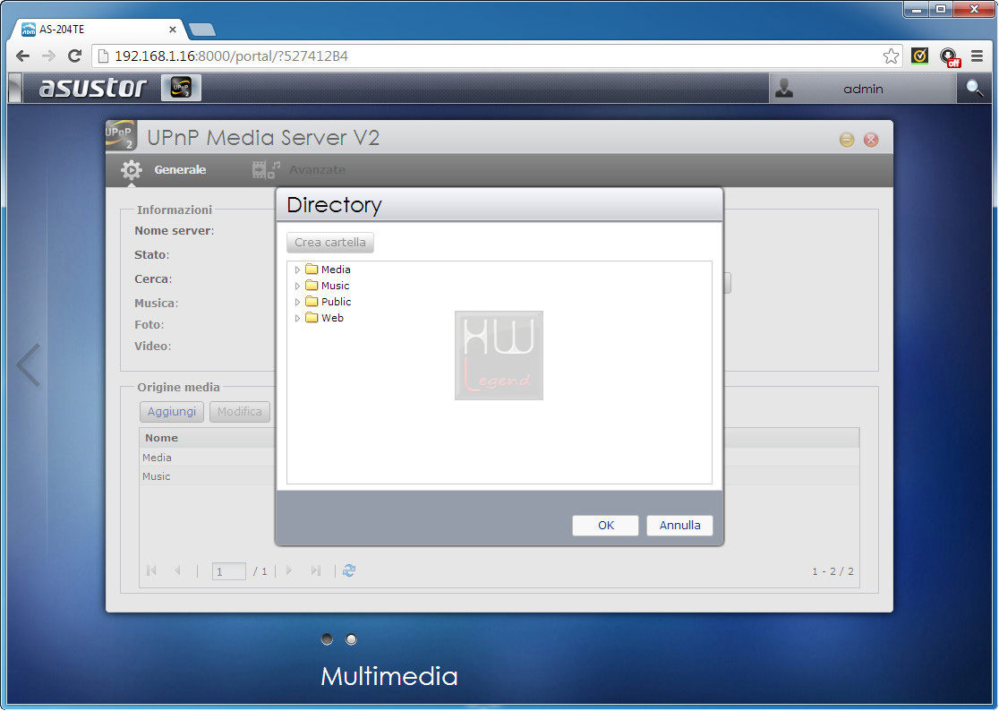Go to last page in pager
This screenshot has width=999, height=711.
point(315,570)
